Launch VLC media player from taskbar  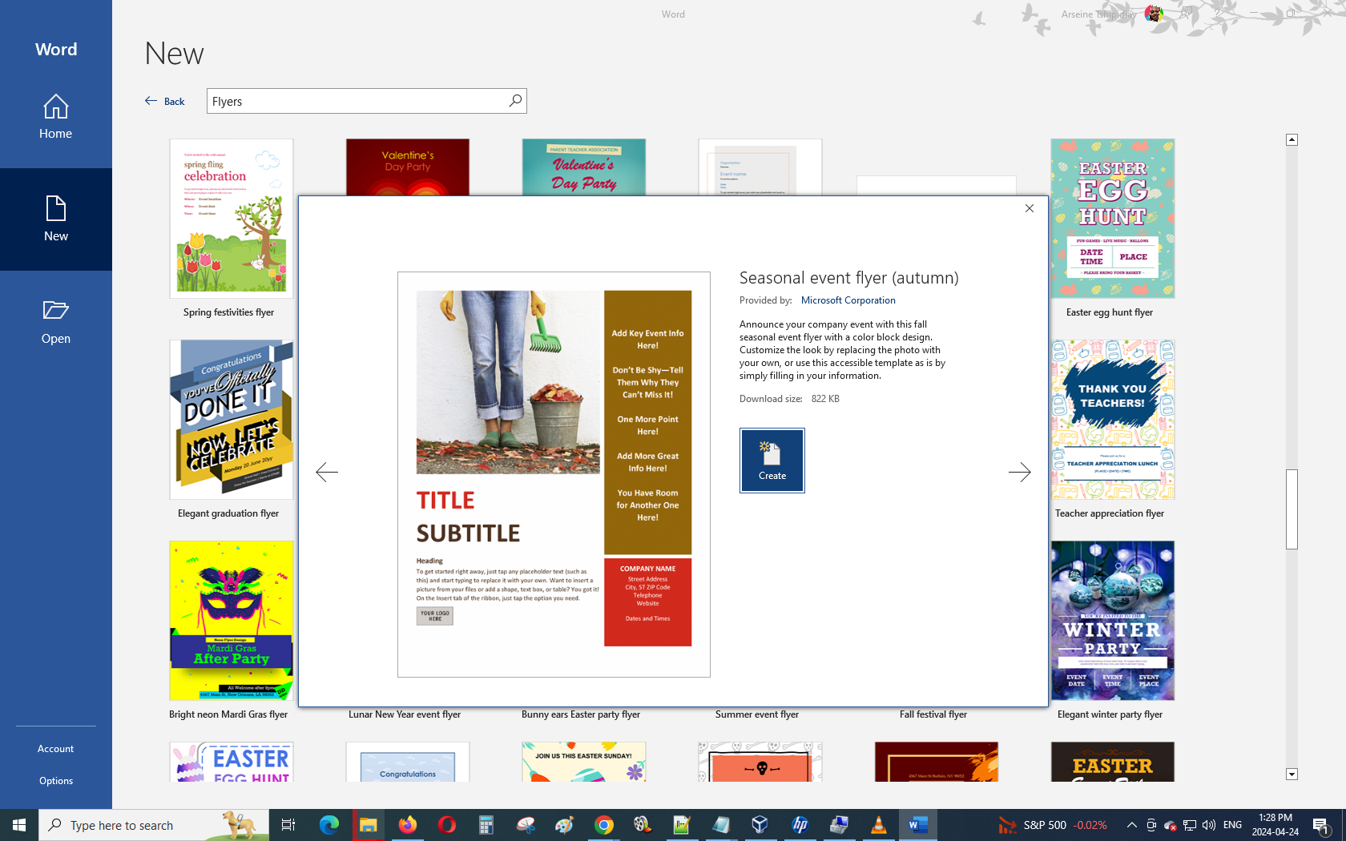[878, 825]
